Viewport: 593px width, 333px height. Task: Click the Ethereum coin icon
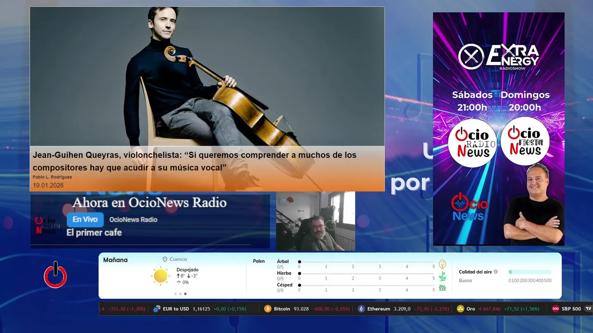pos(361,308)
